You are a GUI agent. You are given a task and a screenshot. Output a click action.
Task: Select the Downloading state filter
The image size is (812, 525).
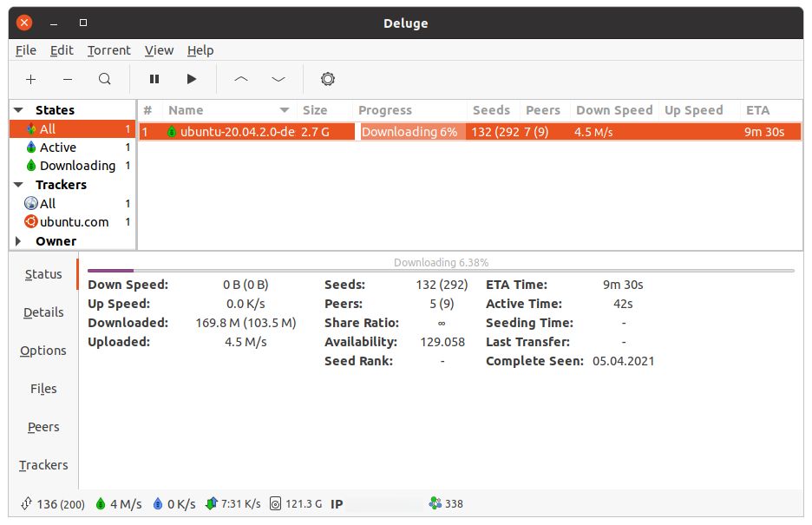77,166
